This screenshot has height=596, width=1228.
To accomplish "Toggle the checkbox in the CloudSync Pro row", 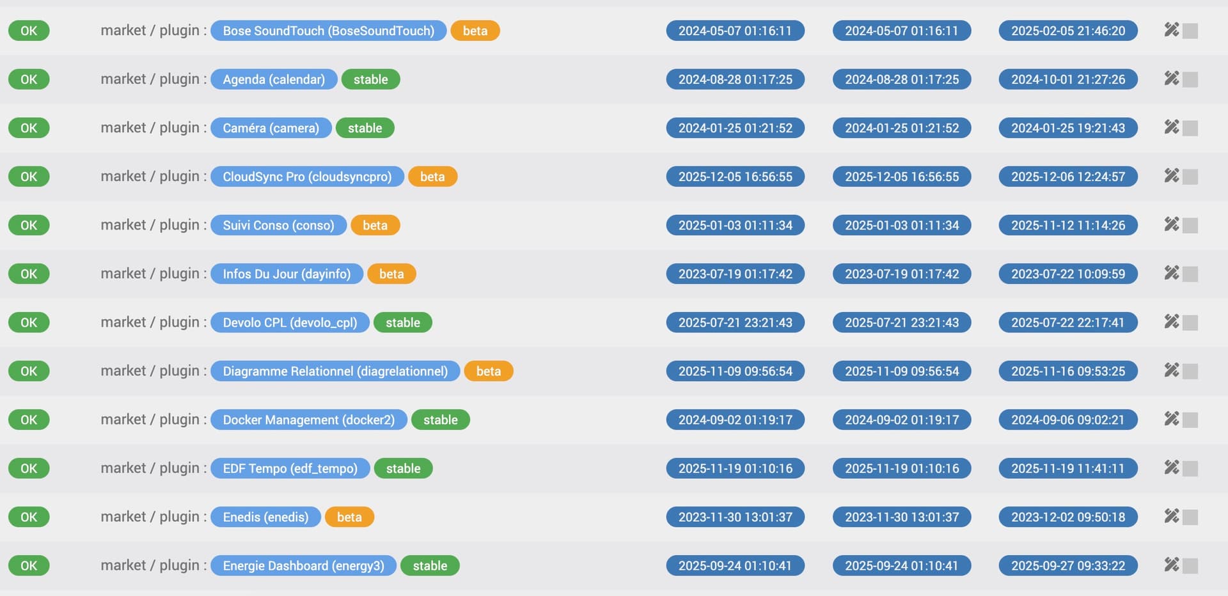I will [1190, 177].
